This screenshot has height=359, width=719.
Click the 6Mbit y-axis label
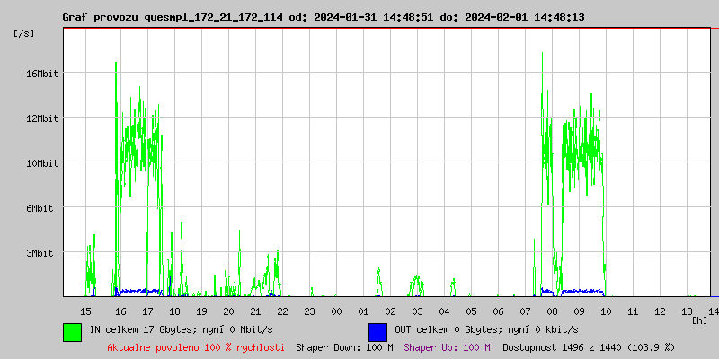click(41, 208)
